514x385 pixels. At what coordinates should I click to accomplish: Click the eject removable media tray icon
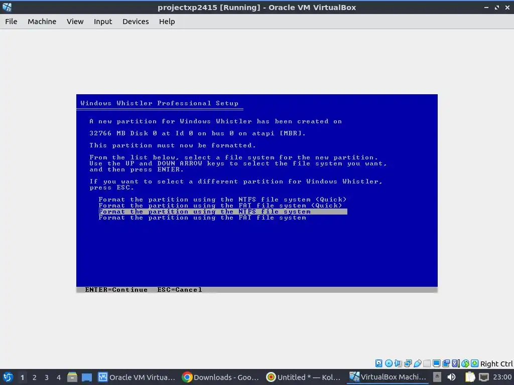[x=437, y=377]
